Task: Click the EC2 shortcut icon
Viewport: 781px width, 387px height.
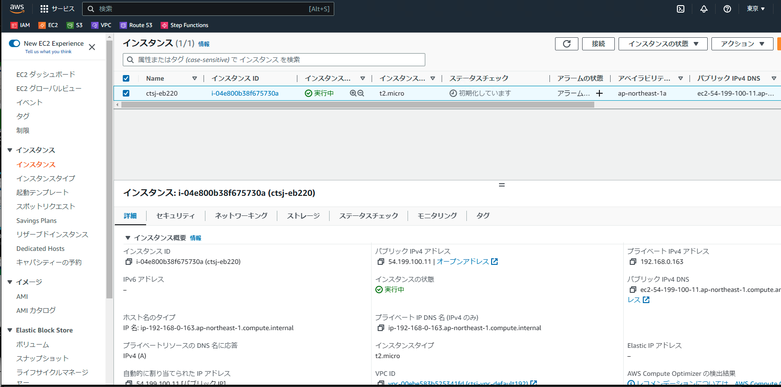Action: point(42,25)
